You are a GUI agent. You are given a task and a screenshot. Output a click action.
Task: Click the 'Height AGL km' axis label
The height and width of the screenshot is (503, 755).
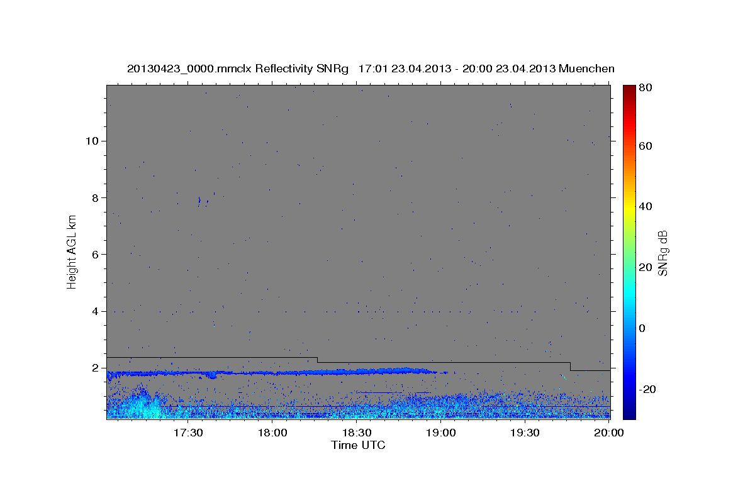click(72, 251)
